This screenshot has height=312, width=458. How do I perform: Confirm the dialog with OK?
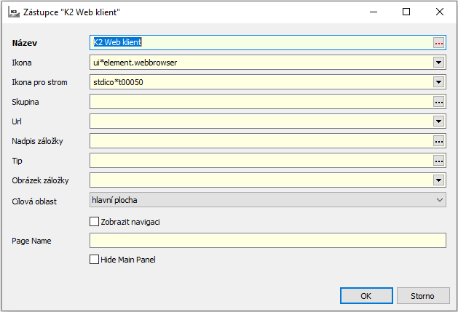click(366, 296)
